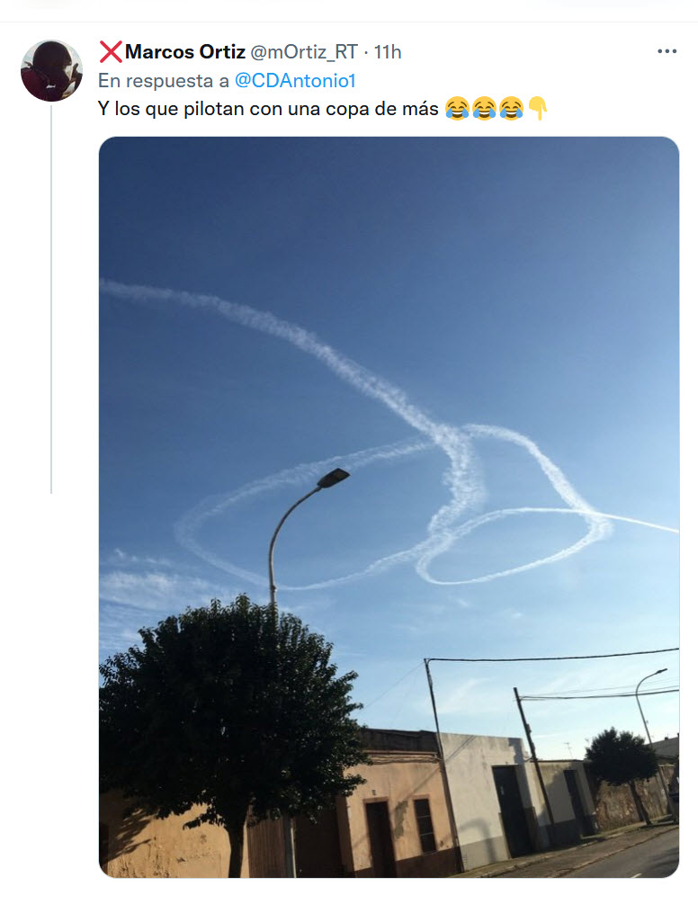The width and height of the screenshot is (698, 922).
Task: Open the three-dot more options menu
Action: 667,52
